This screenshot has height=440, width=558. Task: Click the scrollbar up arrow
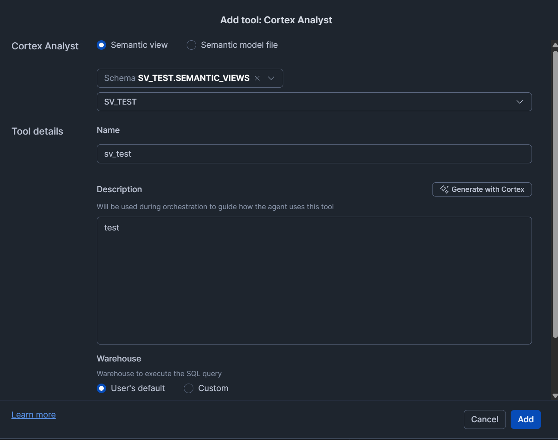pyautogui.click(x=555, y=45)
